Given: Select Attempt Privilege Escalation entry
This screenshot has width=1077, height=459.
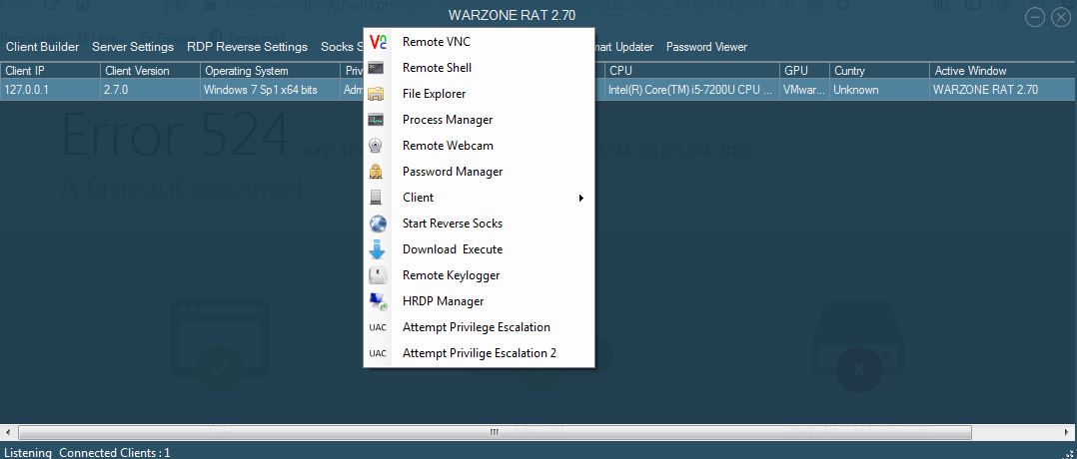Looking at the screenshot, I should point(480,327).
